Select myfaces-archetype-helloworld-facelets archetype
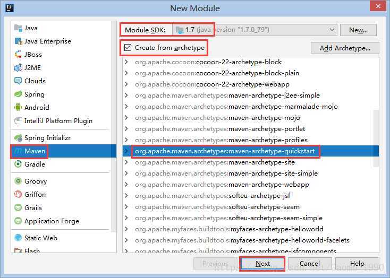This screenshot has width=390, height=278. (251, 240)
